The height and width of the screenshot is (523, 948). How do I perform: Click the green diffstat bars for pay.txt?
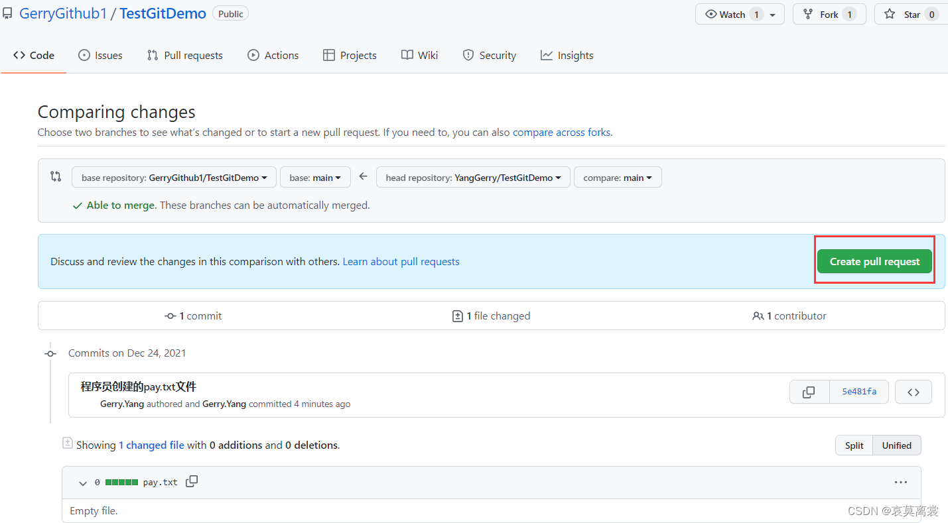point(121,482)
